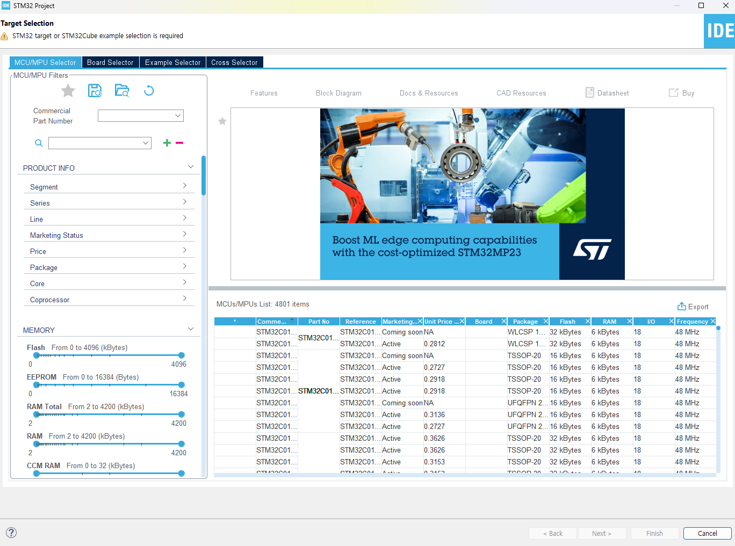This screenshot has height=546, width=735.
Task: Click the Finish button
Action: coord(654,533)
